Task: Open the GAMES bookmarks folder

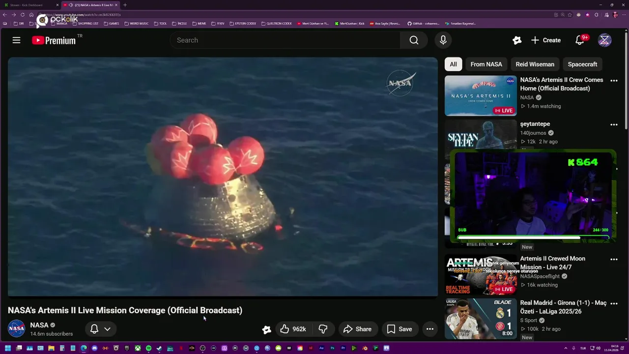Action: pos(111,23)
